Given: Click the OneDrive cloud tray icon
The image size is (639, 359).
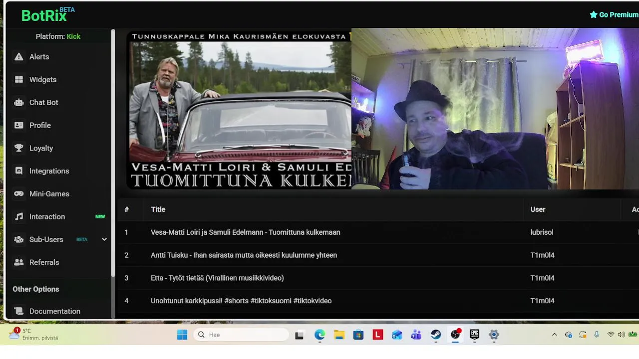Looking at the screenshot, I should [569, 335].
